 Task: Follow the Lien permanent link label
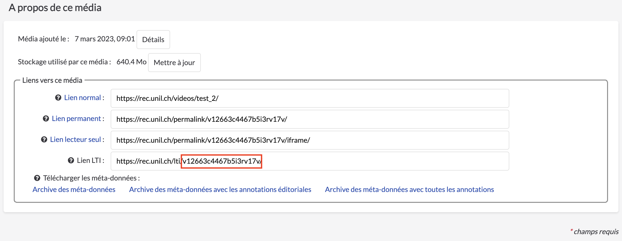click(x=76, y=119)
